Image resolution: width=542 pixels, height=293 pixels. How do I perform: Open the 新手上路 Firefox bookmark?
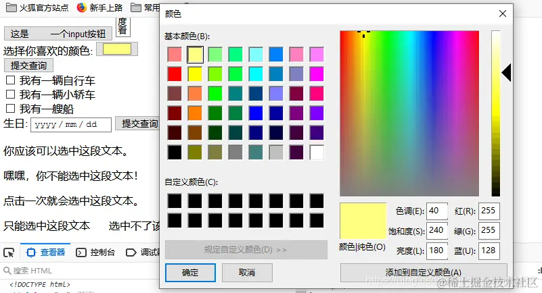[x=100, y=7]
